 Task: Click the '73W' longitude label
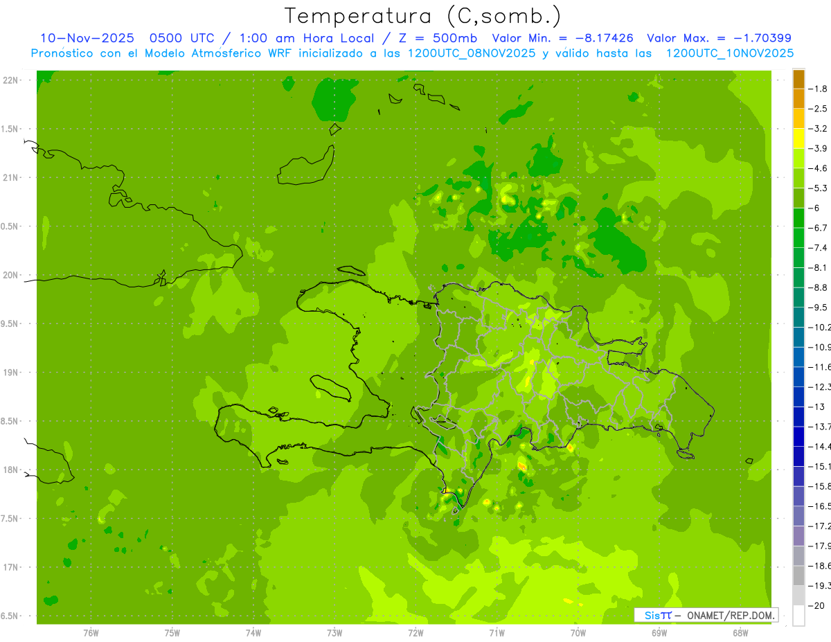[x=334, y=633]
